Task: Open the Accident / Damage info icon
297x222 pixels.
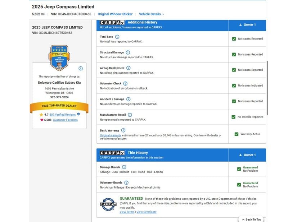Action: [128, 99]
